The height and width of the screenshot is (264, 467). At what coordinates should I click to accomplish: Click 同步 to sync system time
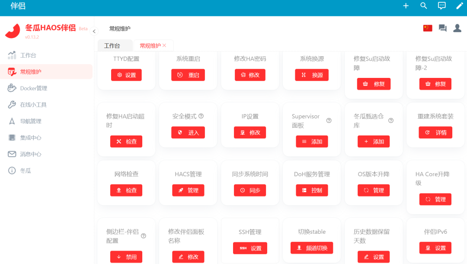(250, 190)
